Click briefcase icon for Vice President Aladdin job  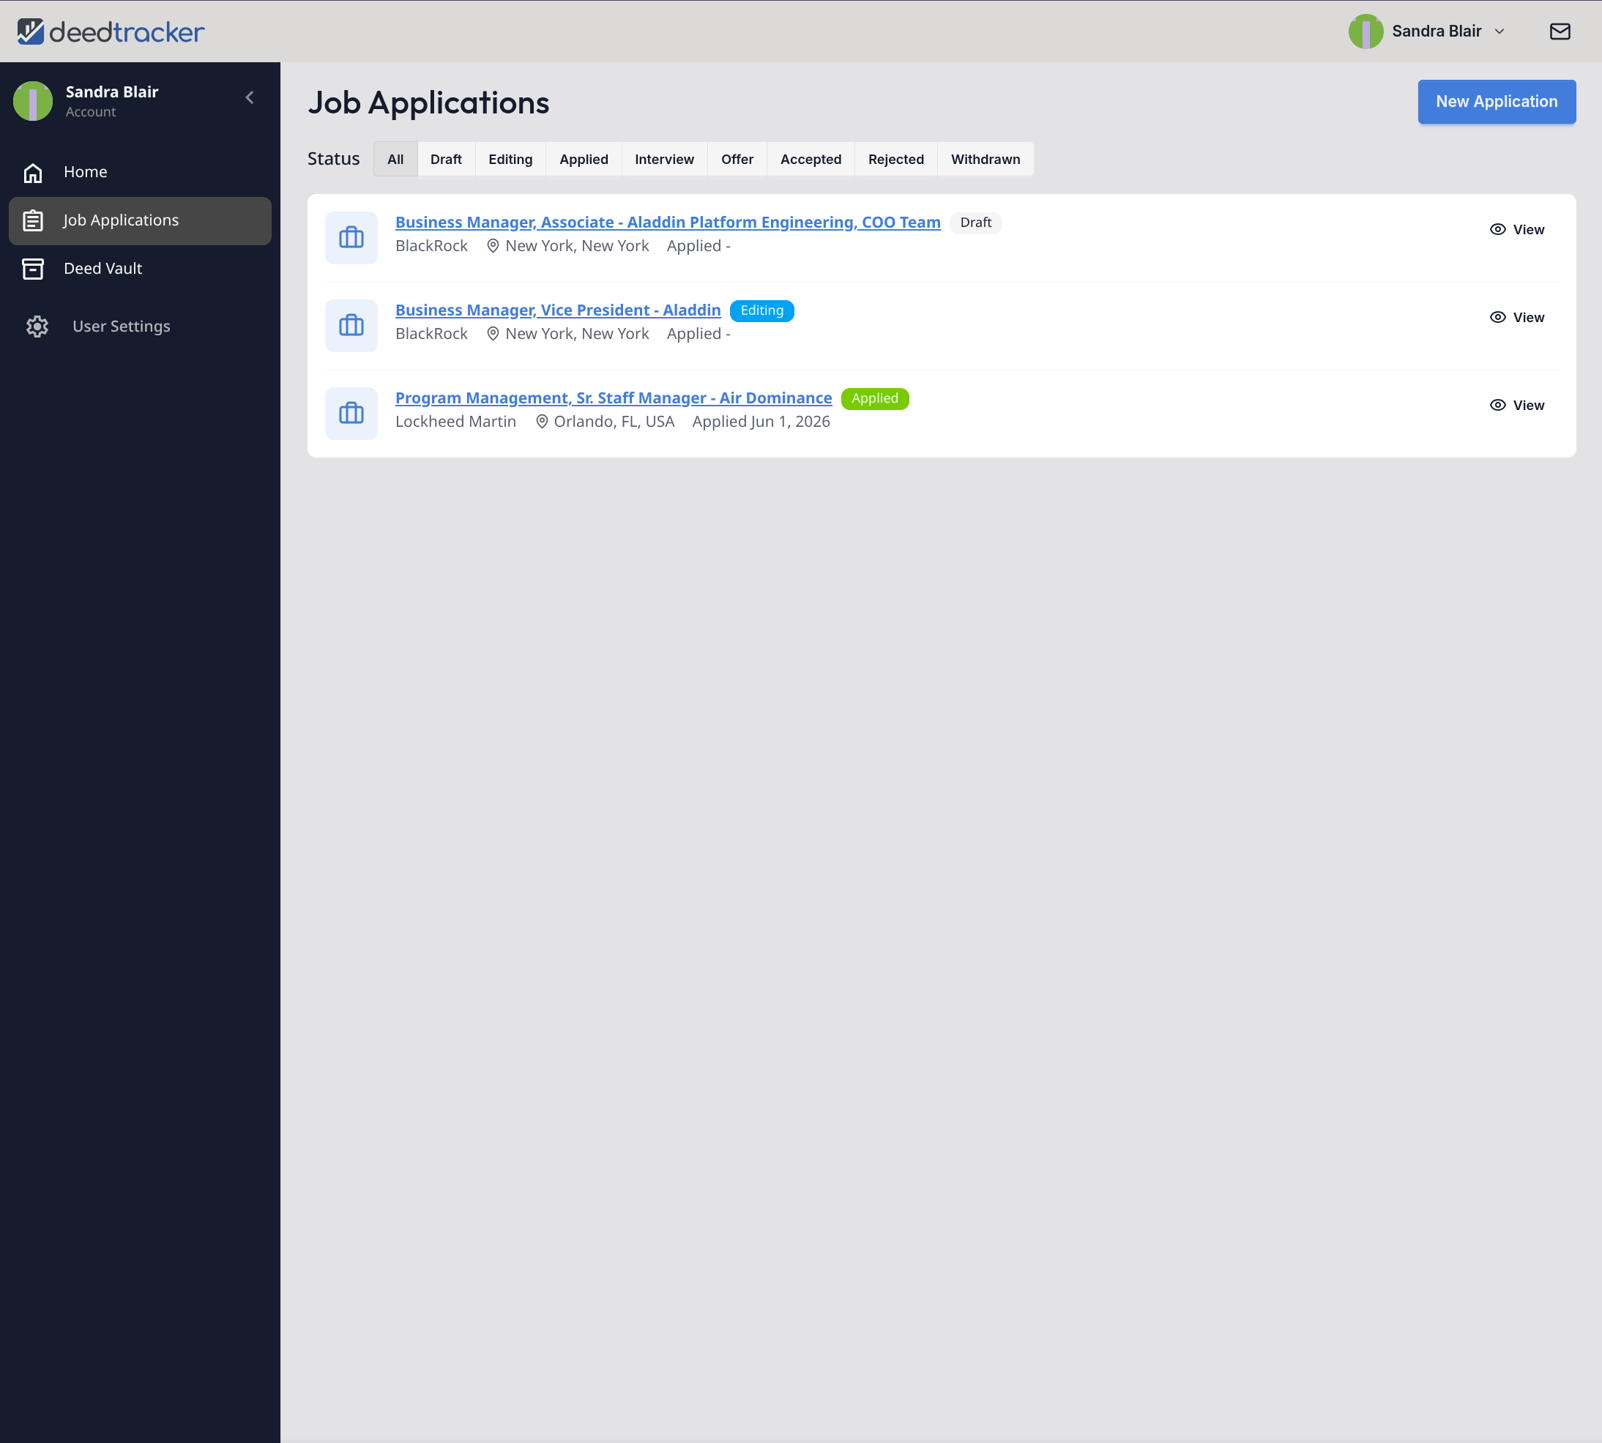(351, 326)
